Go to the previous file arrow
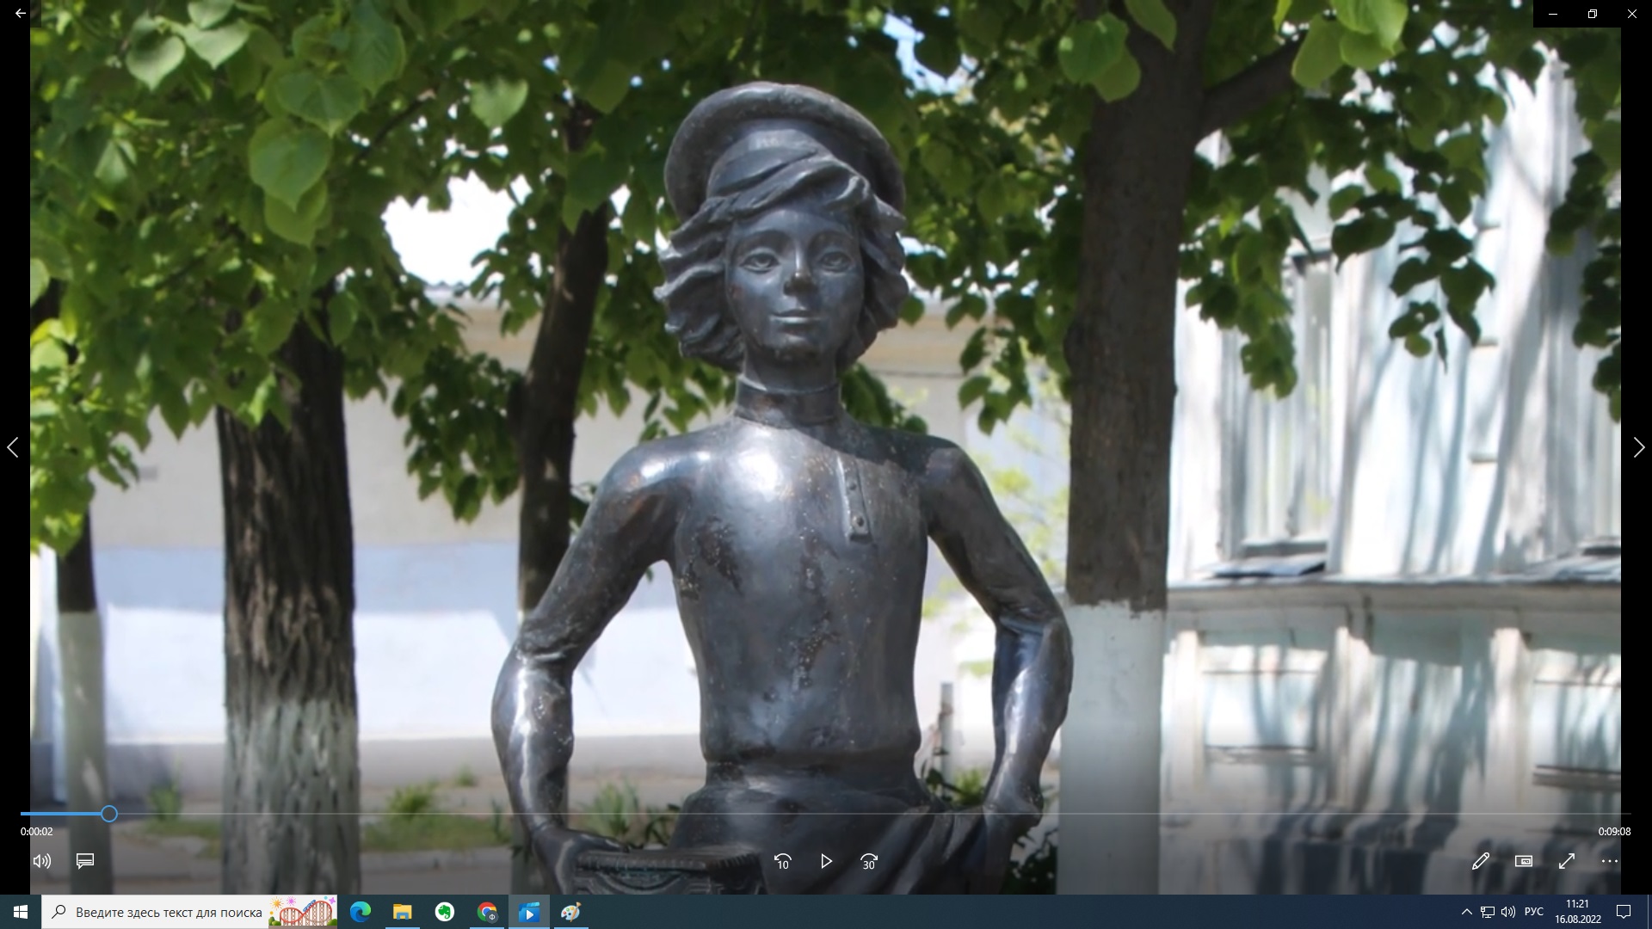Image resolution: width=1652 pixels, height=929 pixels. 13,447
